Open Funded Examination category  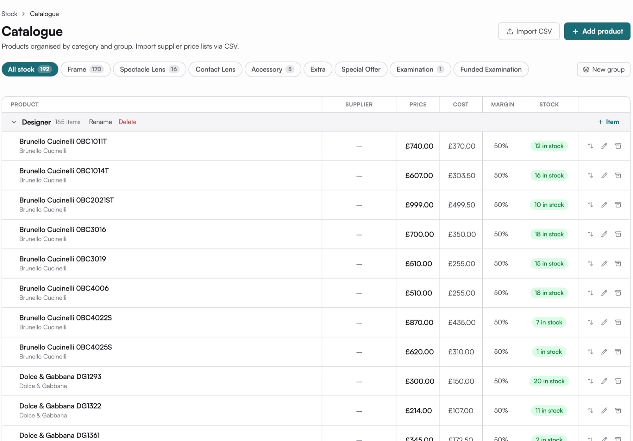point(491,69)
